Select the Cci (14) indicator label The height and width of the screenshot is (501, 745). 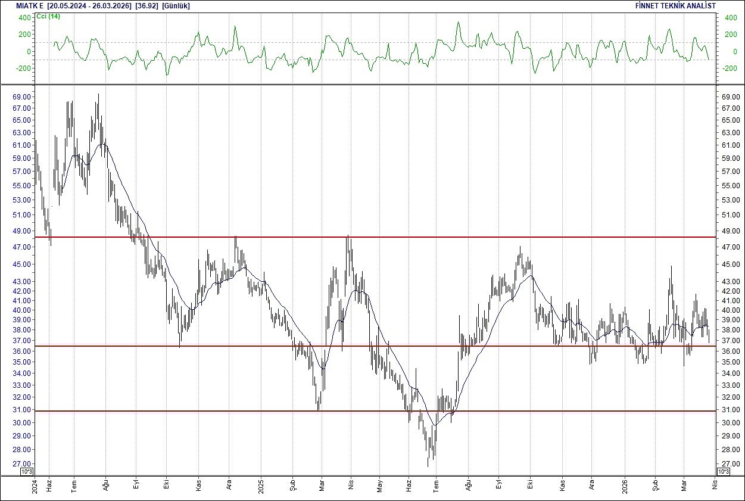coord(48,17)
